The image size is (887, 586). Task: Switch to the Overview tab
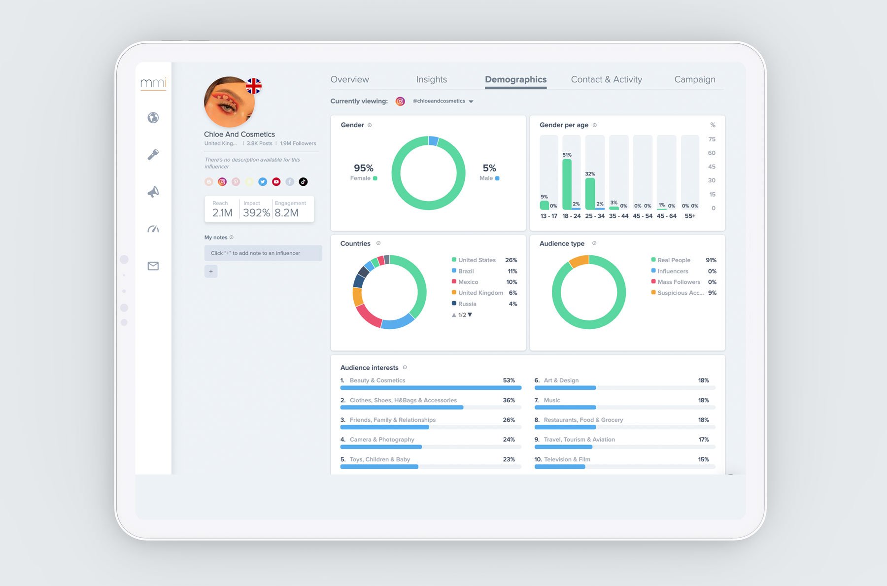click(349, 79)
